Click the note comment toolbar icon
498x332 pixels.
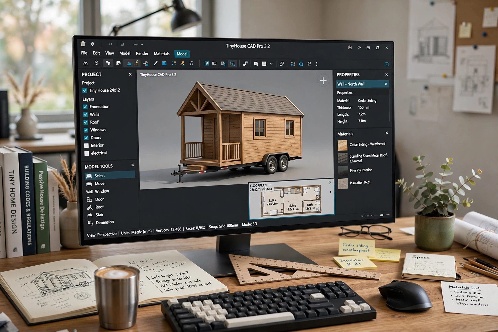coord(119,63)
